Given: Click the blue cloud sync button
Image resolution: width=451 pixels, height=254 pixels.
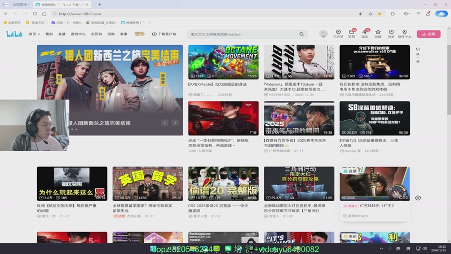Looking at the screenshot, I should [441, 14].
